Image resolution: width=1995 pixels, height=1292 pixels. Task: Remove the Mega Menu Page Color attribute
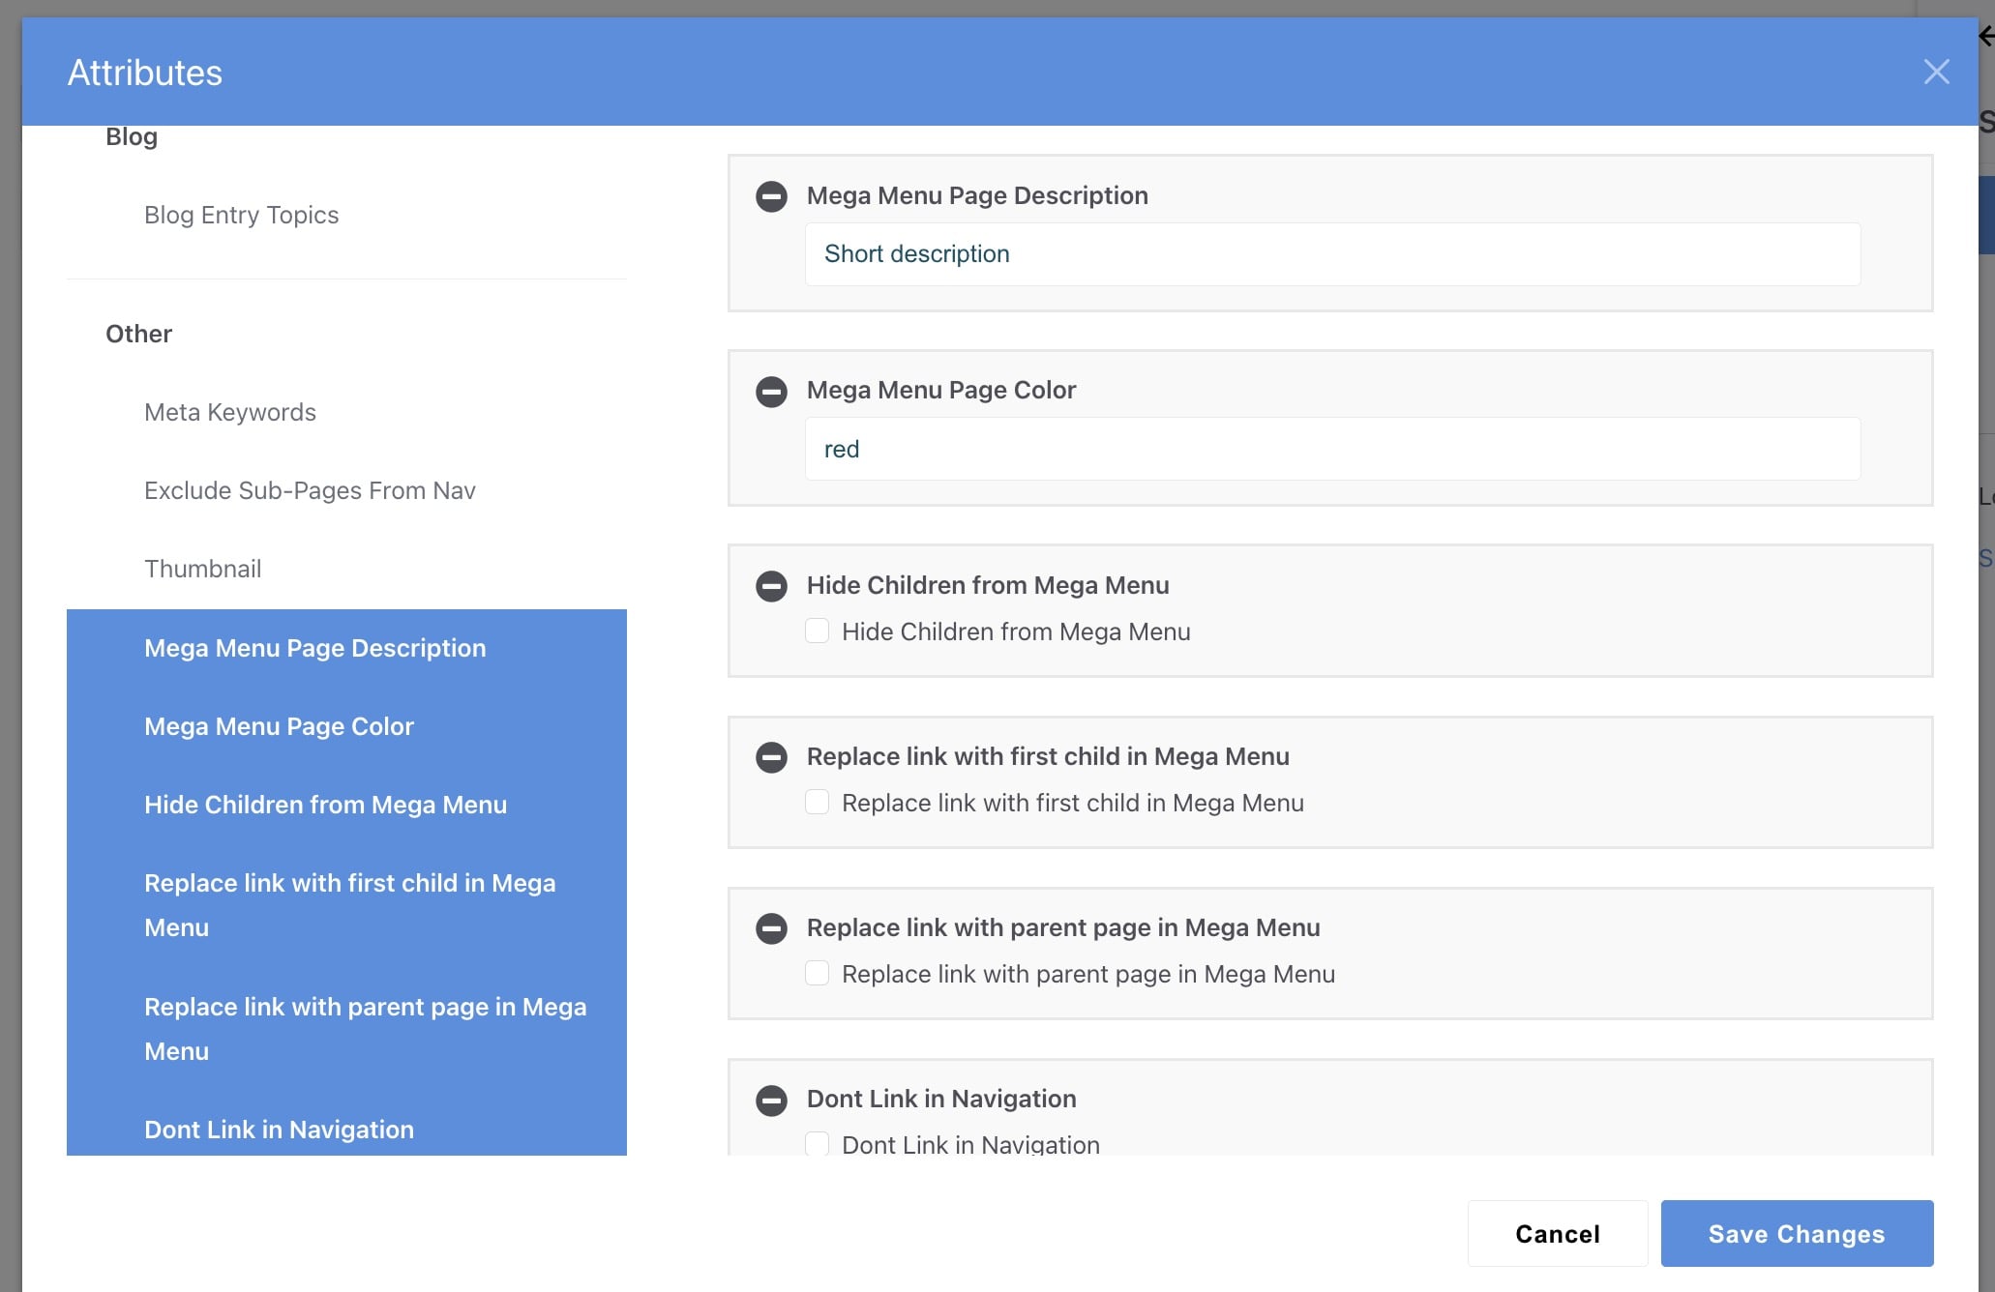click(771, 392)
